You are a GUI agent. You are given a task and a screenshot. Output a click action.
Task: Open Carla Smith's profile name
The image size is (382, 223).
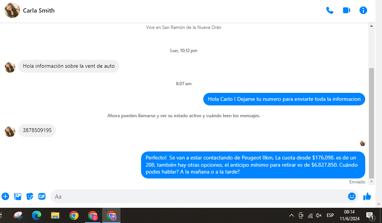(39, 11)
